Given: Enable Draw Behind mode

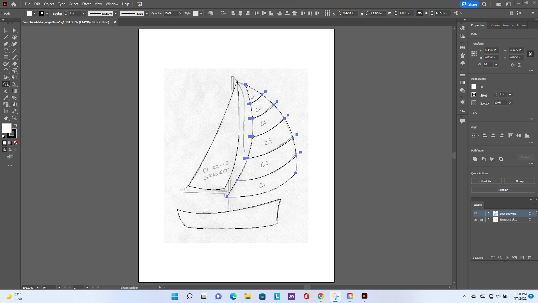Looking at the screenshot, I should point(10,150).
